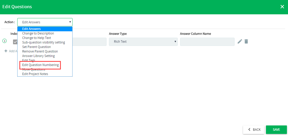Select Set Parent Question option
Image resolution: width=288 pixels, height=135 pixels.
[45, 47]
